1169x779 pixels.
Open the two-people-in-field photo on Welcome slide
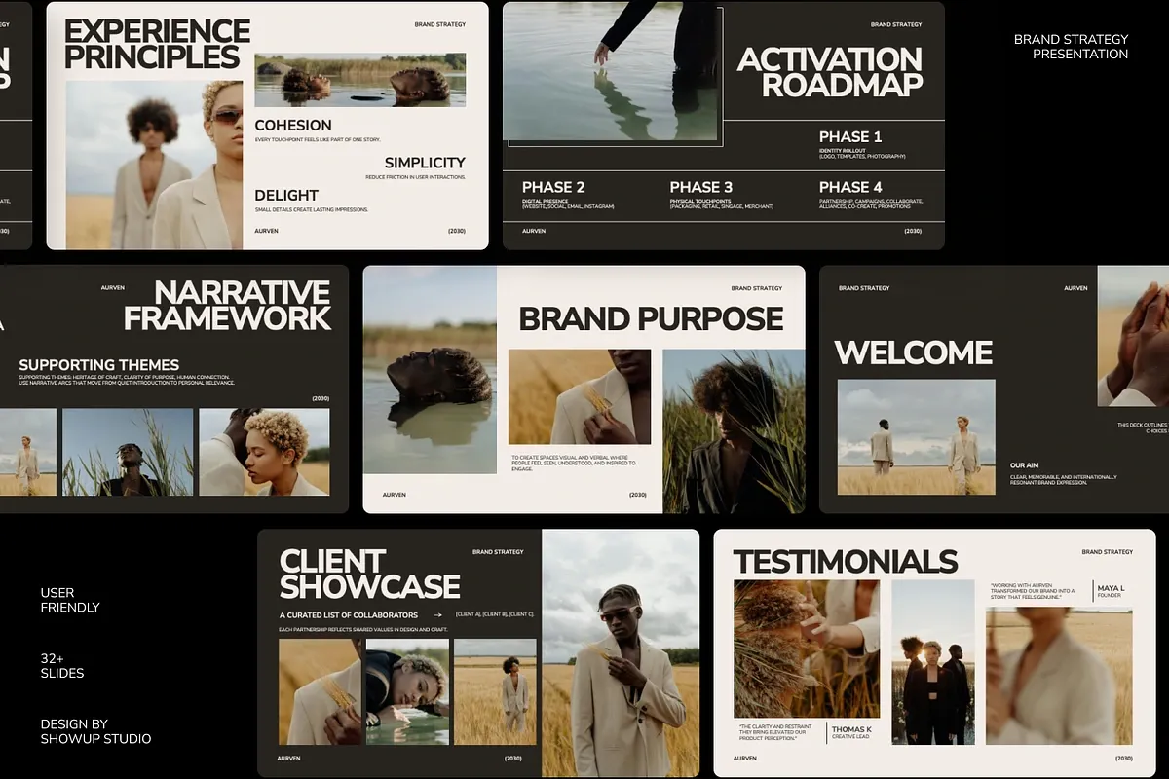pos(917,437)
